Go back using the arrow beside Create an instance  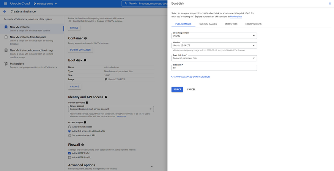pyautogui.click(x=5, y=11)
